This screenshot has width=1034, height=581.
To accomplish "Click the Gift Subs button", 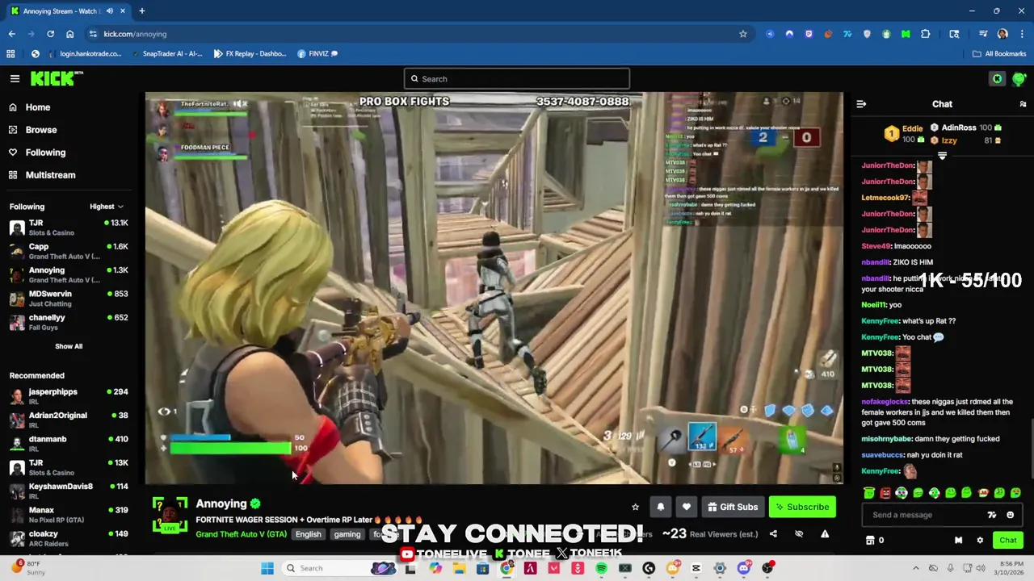I will 733,507.
